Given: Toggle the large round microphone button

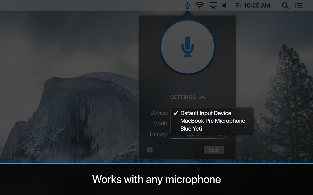Looking at the screenshot, I should tap(187, 47).
